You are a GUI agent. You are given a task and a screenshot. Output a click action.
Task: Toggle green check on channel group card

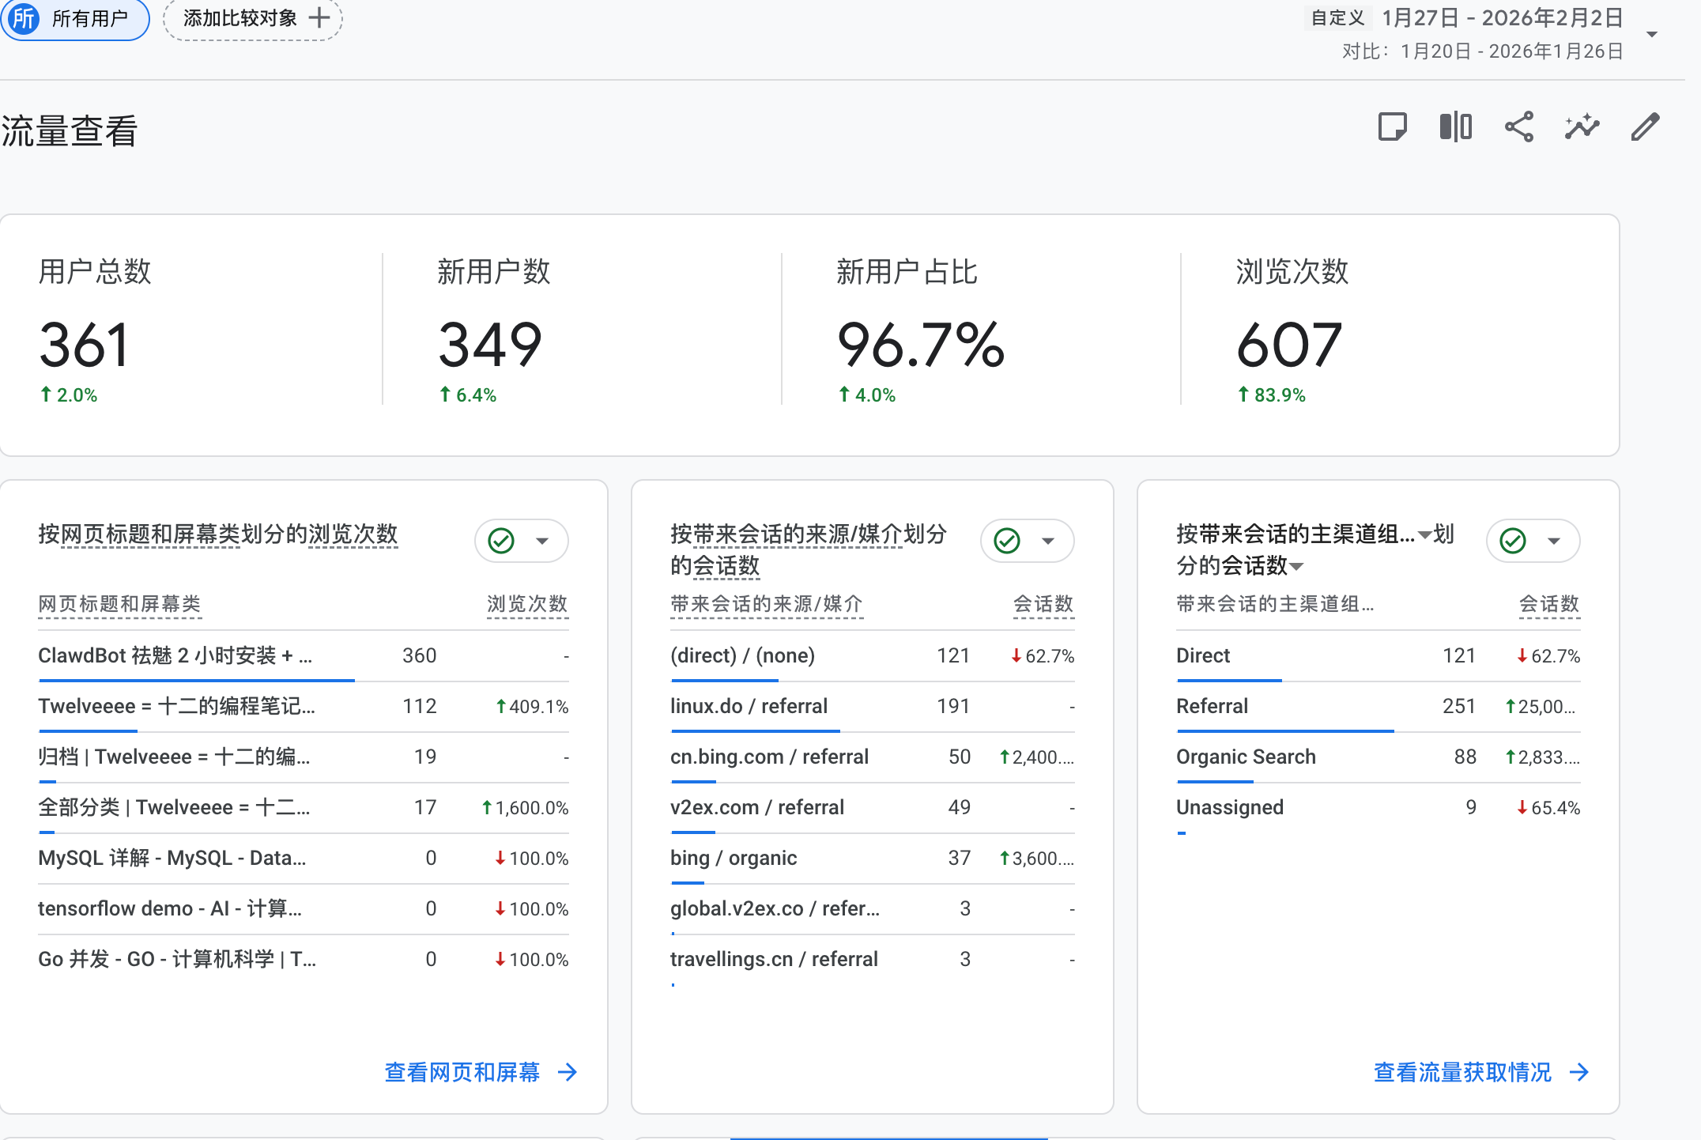tap(1513, 541)
